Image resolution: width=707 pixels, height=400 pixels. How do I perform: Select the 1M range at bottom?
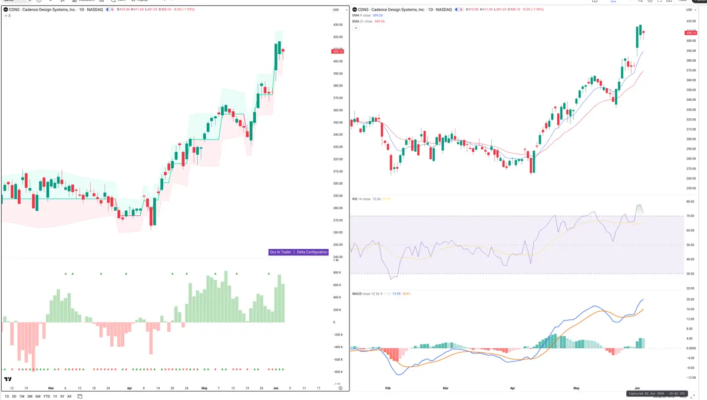tap(22, 396)
